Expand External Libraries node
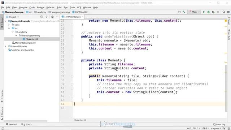Screen dimensions: 231x130 pos(5,47)
